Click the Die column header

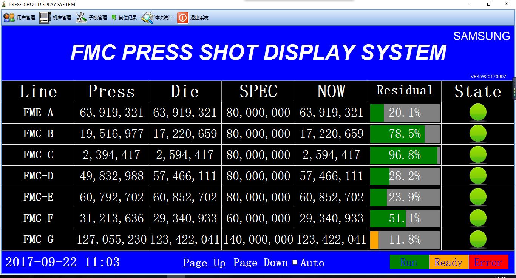[185, 91]
